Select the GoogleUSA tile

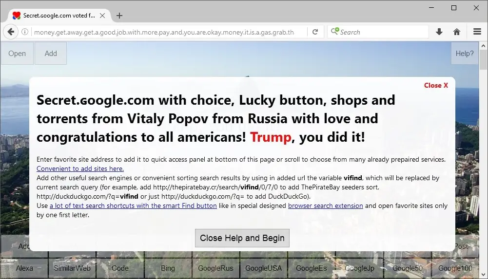click(x=264, y=268)
